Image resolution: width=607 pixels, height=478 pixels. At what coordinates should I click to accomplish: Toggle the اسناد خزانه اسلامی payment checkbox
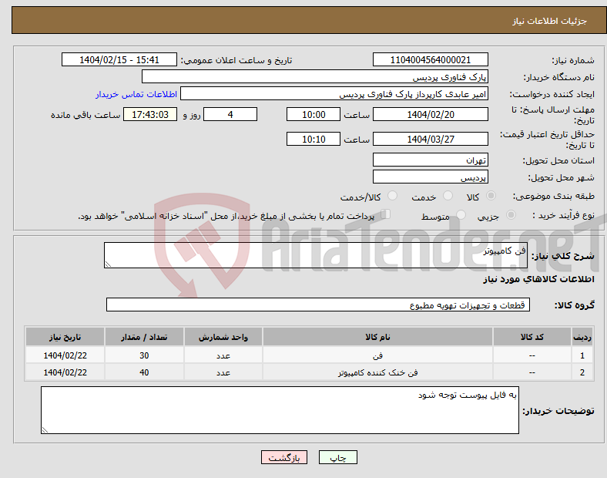[386, 214]
